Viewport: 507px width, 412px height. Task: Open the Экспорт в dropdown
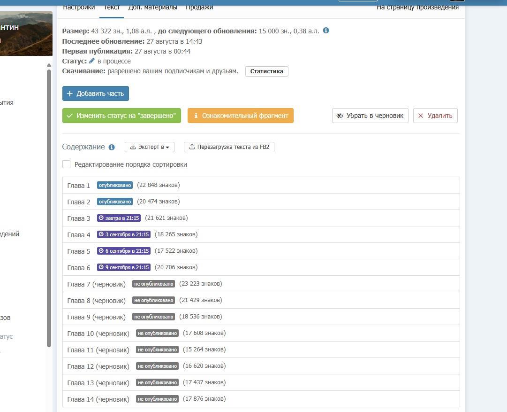pyautogui.click(x=149, y=147)
